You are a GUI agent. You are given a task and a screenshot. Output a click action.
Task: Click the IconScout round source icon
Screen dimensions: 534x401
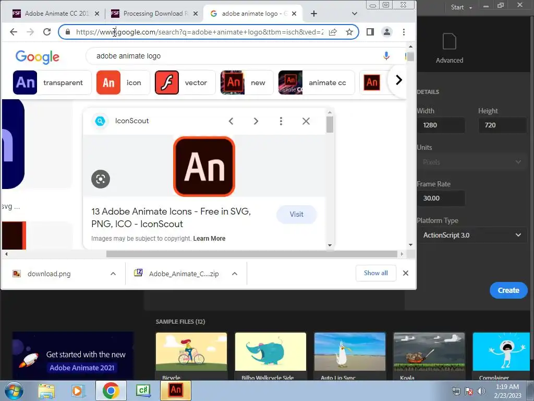pyautogui.click(x=100, y=121)
